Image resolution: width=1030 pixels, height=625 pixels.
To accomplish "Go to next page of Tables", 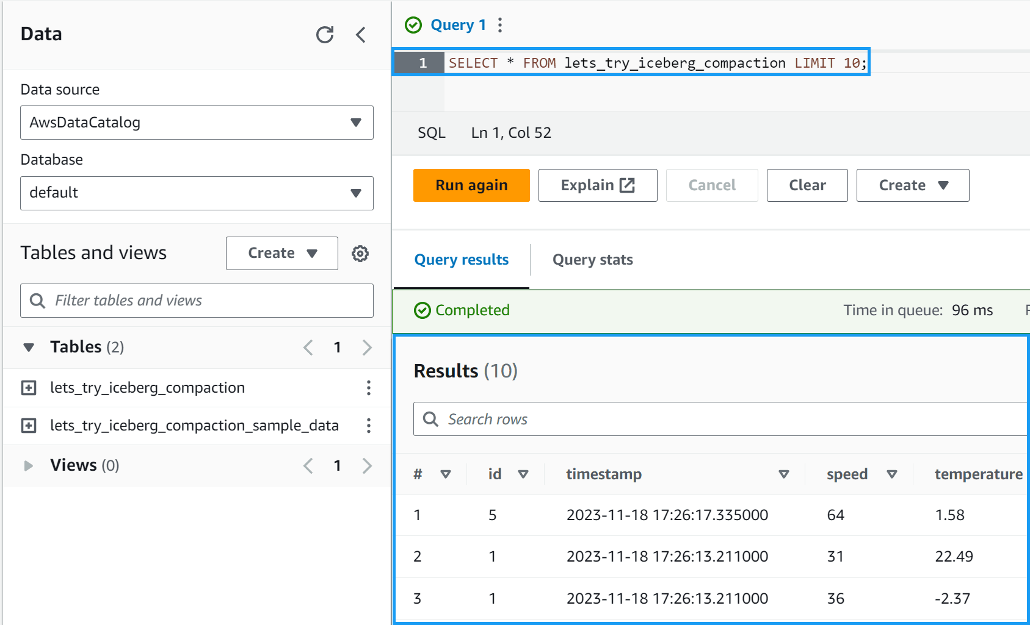I will [367, 348].
